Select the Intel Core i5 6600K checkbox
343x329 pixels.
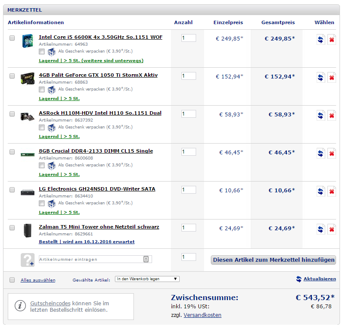click(12, 38)
